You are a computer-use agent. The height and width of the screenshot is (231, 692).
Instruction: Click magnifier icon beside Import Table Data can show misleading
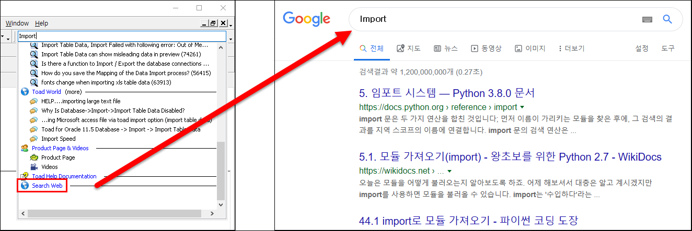(x=34, y=54)
